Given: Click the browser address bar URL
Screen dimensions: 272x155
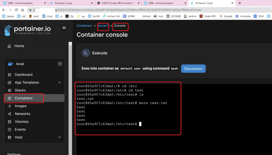Looking at the screenshot, I should (x=128, y=10).
